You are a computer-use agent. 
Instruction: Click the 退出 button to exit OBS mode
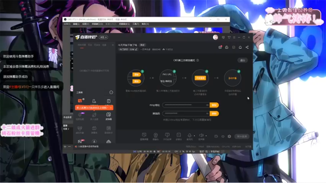point(242,60)
